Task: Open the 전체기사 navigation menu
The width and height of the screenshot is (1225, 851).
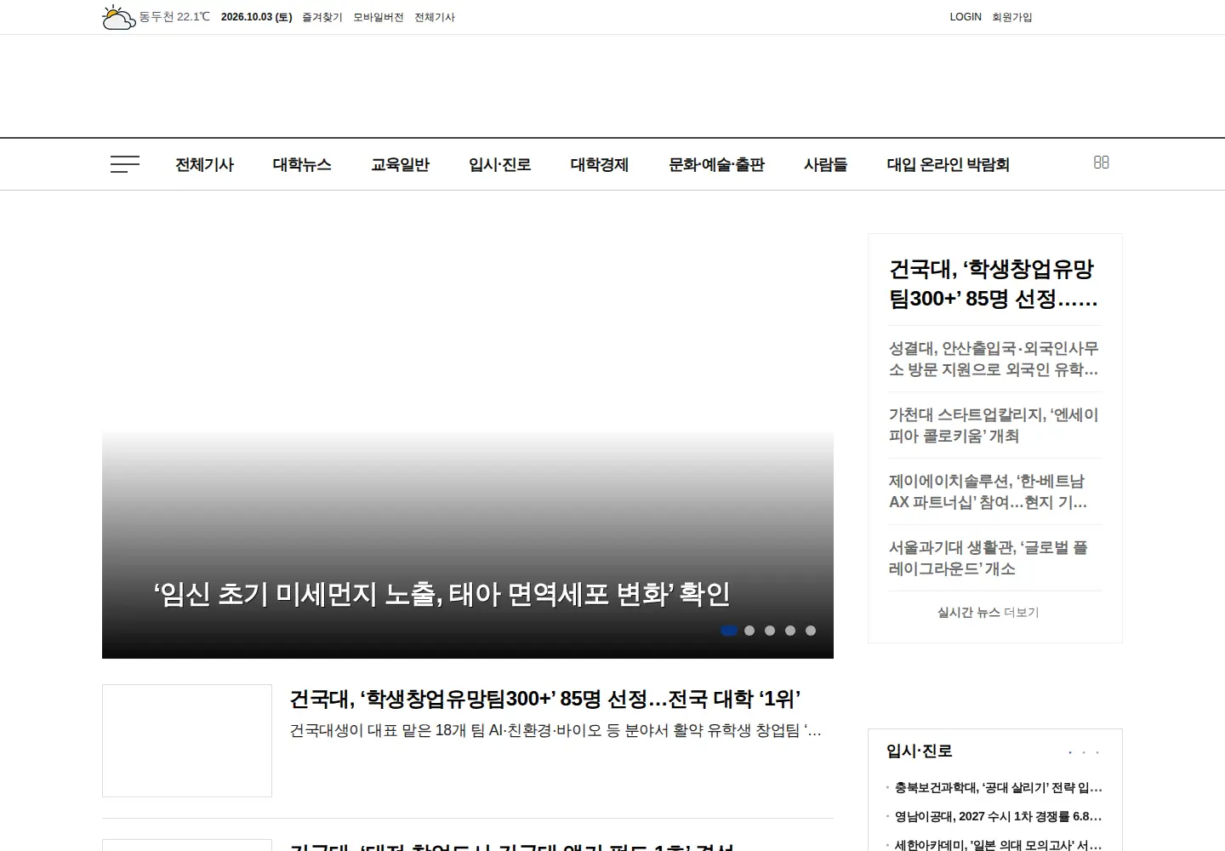Action: click(204, 164)
